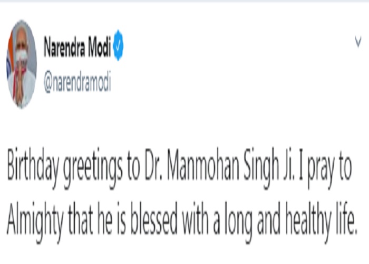Click the word blessed in the tweet

coord(154,218)
